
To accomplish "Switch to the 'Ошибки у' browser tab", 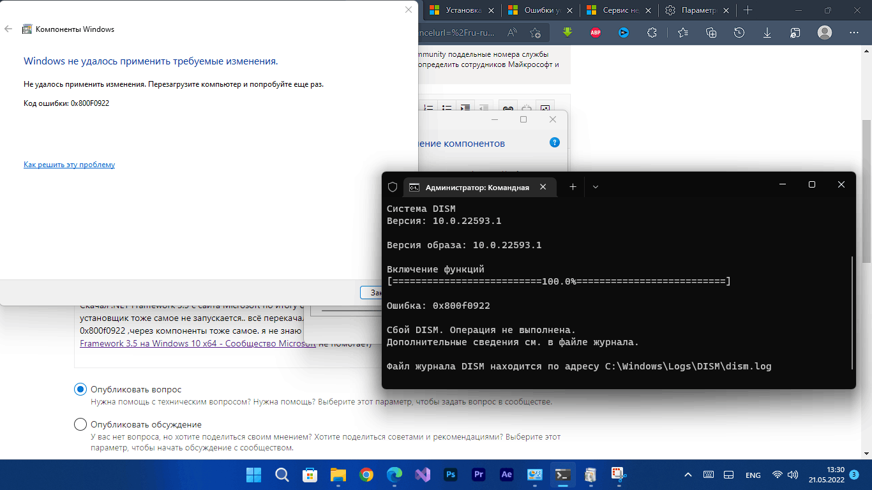I will point(540,10).
